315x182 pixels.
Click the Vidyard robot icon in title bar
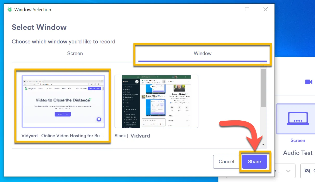point(10,9)
